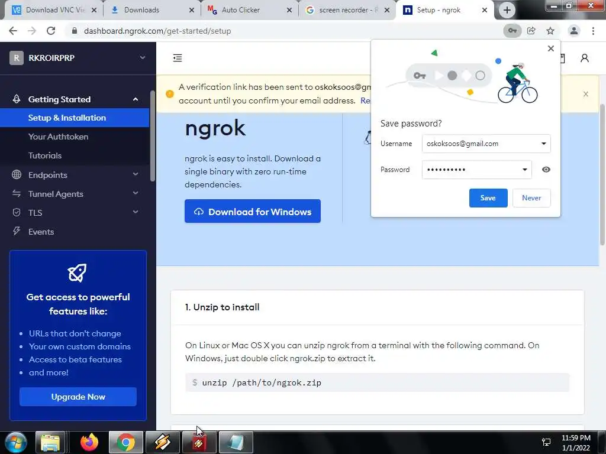Click the unzip command code block
Image resolution: width=606 pixels, height=454 pixels.
[377, 382]
